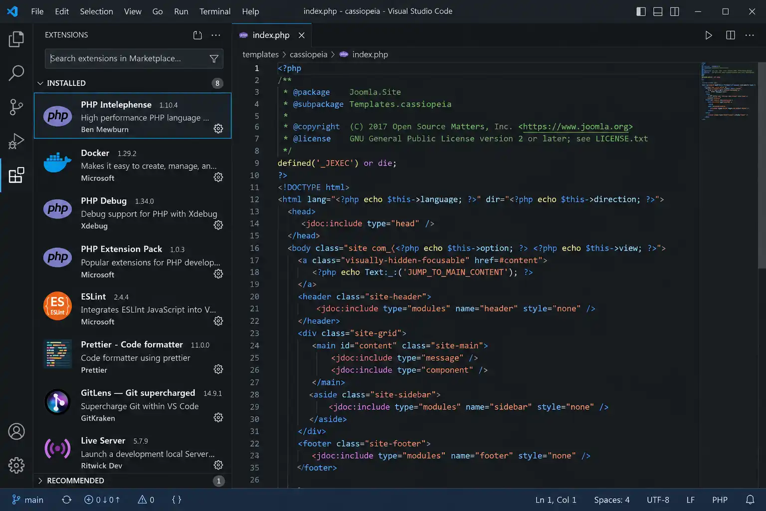Run the PHP file with play icon

[708, 35]
